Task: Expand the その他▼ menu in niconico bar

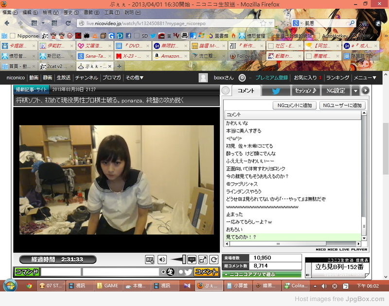Action: (x=135, y=78)
